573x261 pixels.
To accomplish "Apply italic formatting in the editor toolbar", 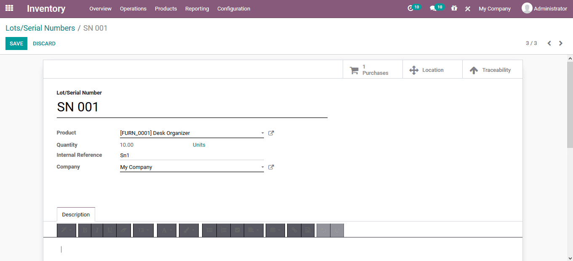I will (97, 230).
